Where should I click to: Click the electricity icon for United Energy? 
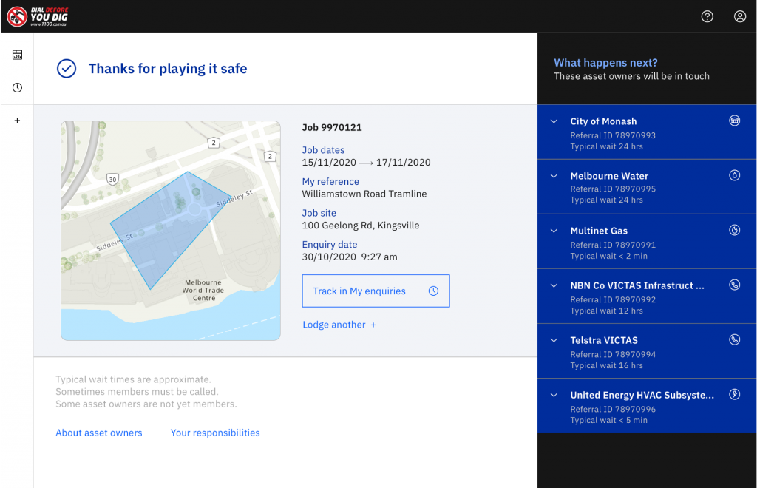pyautogui.click(x=734, y=394)
